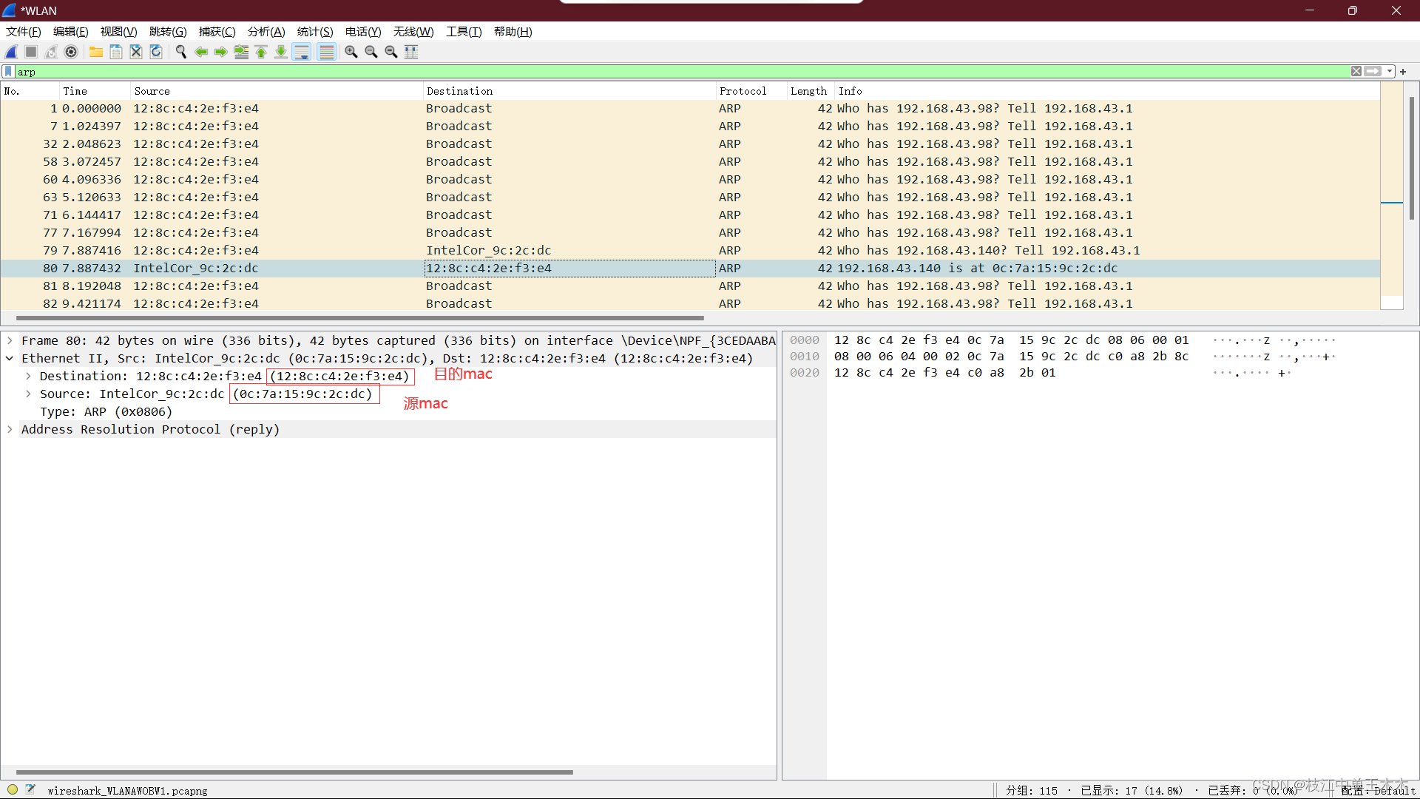The height and width of the screenshot is (799, 1420).
Task: Zoom out the packet text
Action: (x=371, y=52)
